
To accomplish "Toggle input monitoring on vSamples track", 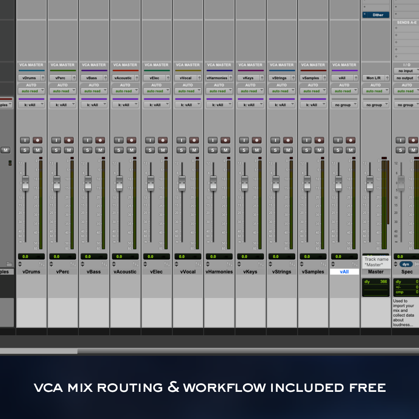I will click(x=306, y=140).
